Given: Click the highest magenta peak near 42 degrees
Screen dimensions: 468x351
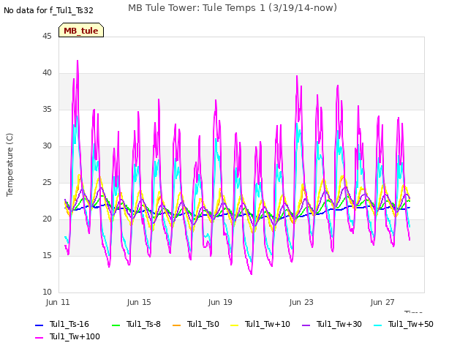Looking at the screenshot, I should pos(78,61).
